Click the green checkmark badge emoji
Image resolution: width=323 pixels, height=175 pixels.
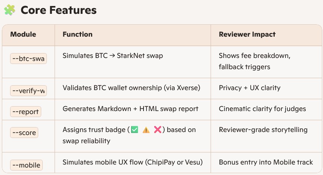coord(135,130)
